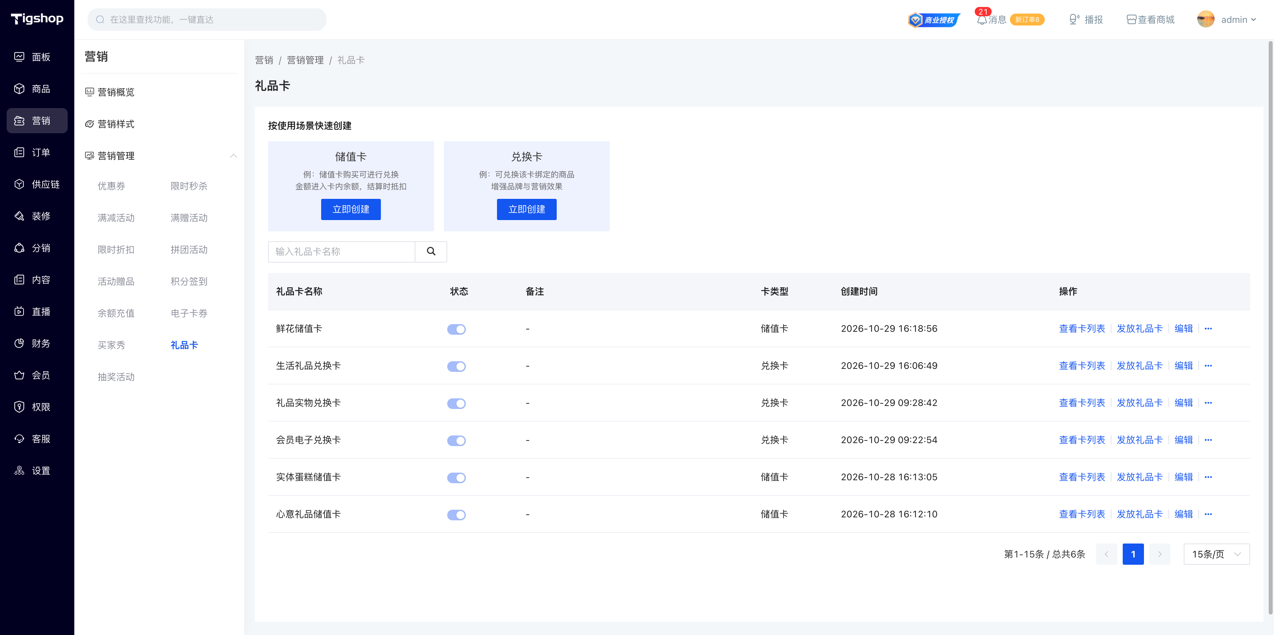1274x635 pixels.
Task: Open the 内容 content sidebar icon
Action: 19,280
